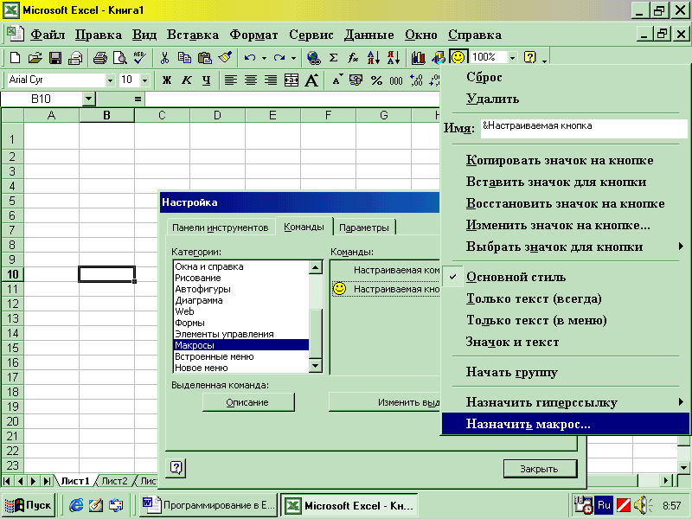Switch to Панели инструментов tab
The width and height of the screenshot is (692, 519).
[x=221, y=227]
